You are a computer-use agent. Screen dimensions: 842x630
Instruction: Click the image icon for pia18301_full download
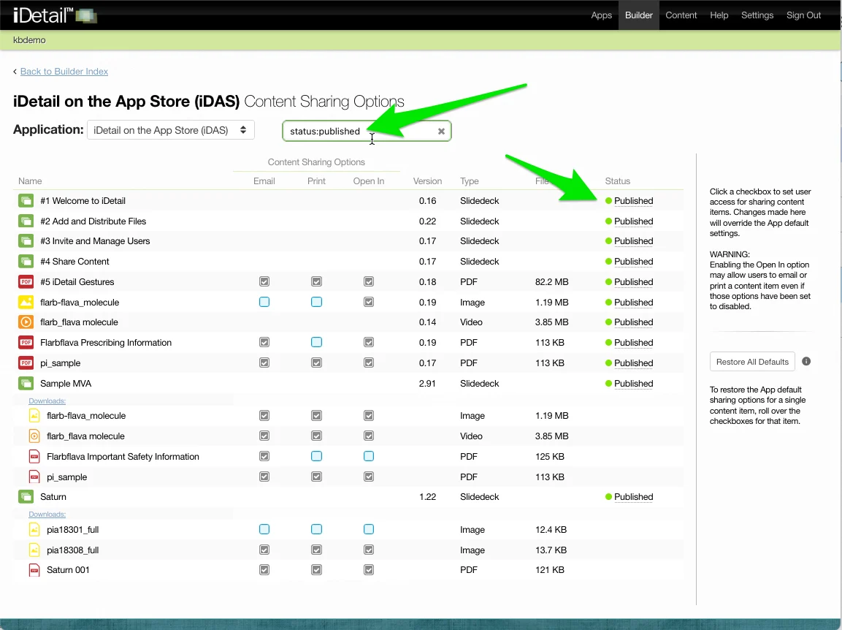(34, 530)
